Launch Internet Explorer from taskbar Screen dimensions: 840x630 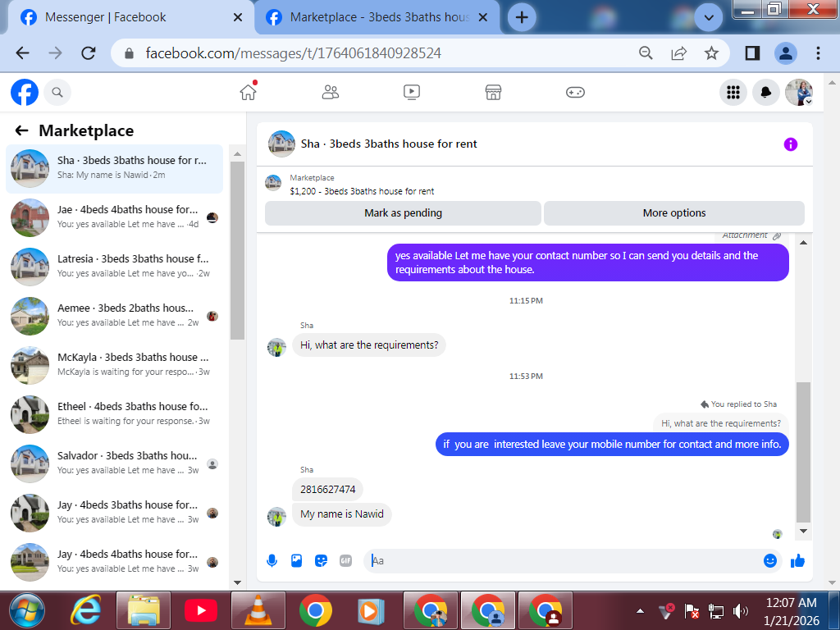pyautogui.click(x=86, y=610)
